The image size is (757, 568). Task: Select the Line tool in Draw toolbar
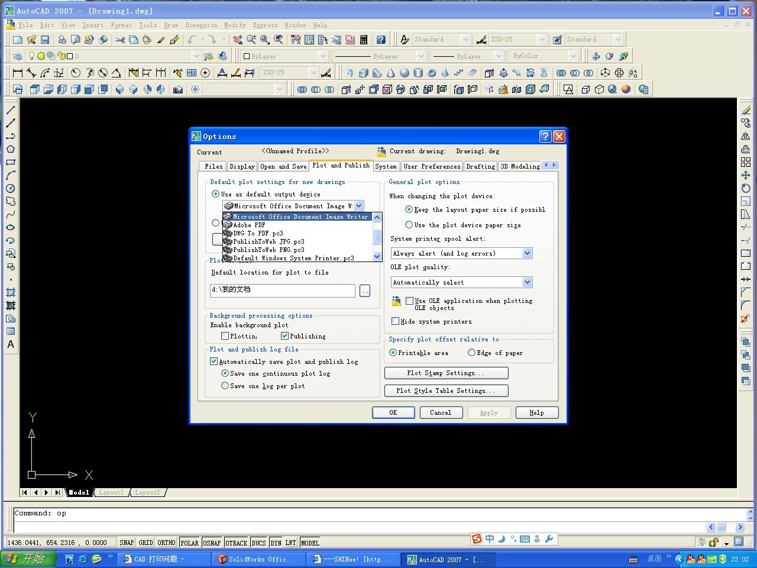(11, 110)
